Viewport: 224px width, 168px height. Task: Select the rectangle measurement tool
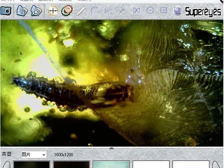pyautogui.click(x=164, y=10)
